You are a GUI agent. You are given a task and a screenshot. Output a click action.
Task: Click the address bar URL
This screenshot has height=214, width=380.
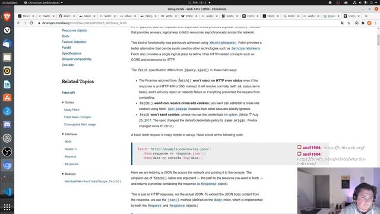tap(84, 23)
